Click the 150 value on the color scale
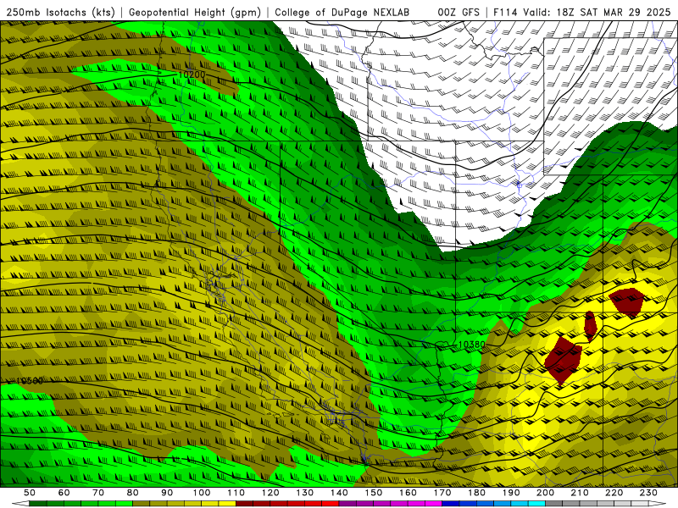 coord(374,493)
